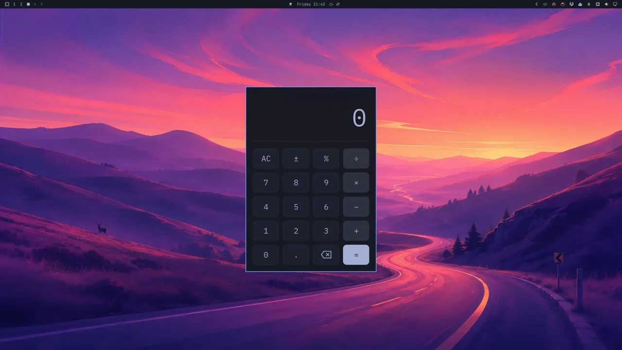Delete last digit with the backspace icon

326,255
